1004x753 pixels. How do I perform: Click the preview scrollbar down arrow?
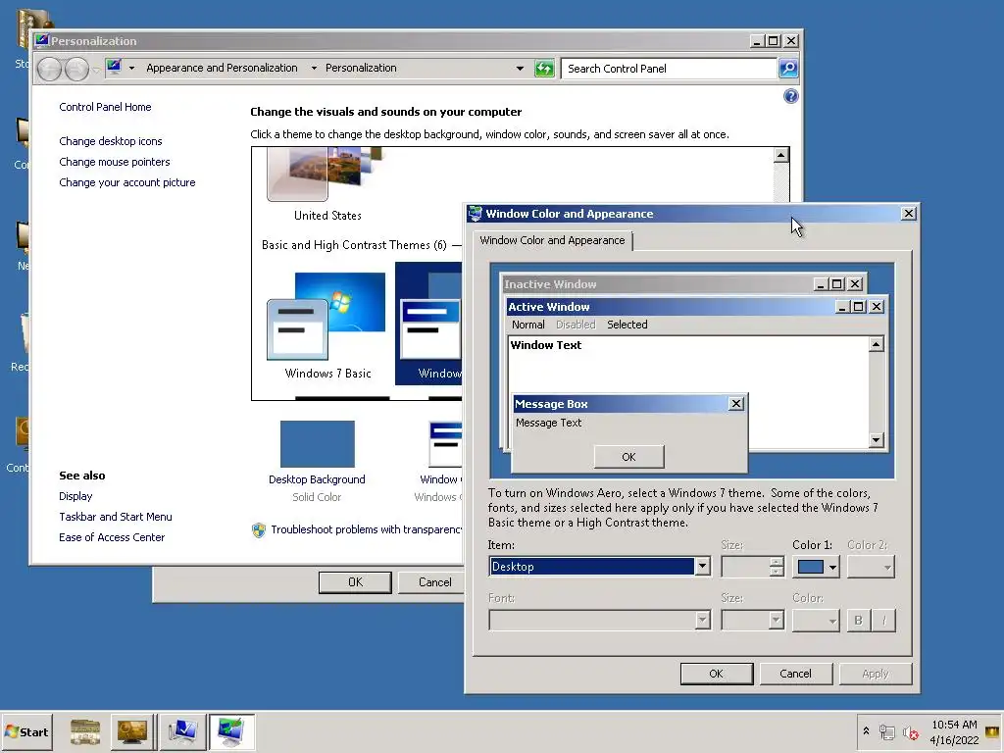[877, 440]
